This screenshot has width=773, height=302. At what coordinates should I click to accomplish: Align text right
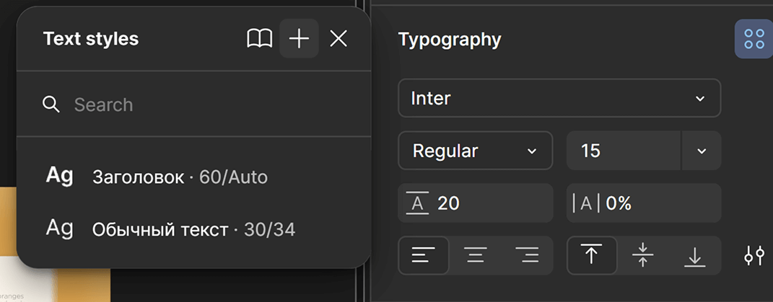click(x=528, y=255)
